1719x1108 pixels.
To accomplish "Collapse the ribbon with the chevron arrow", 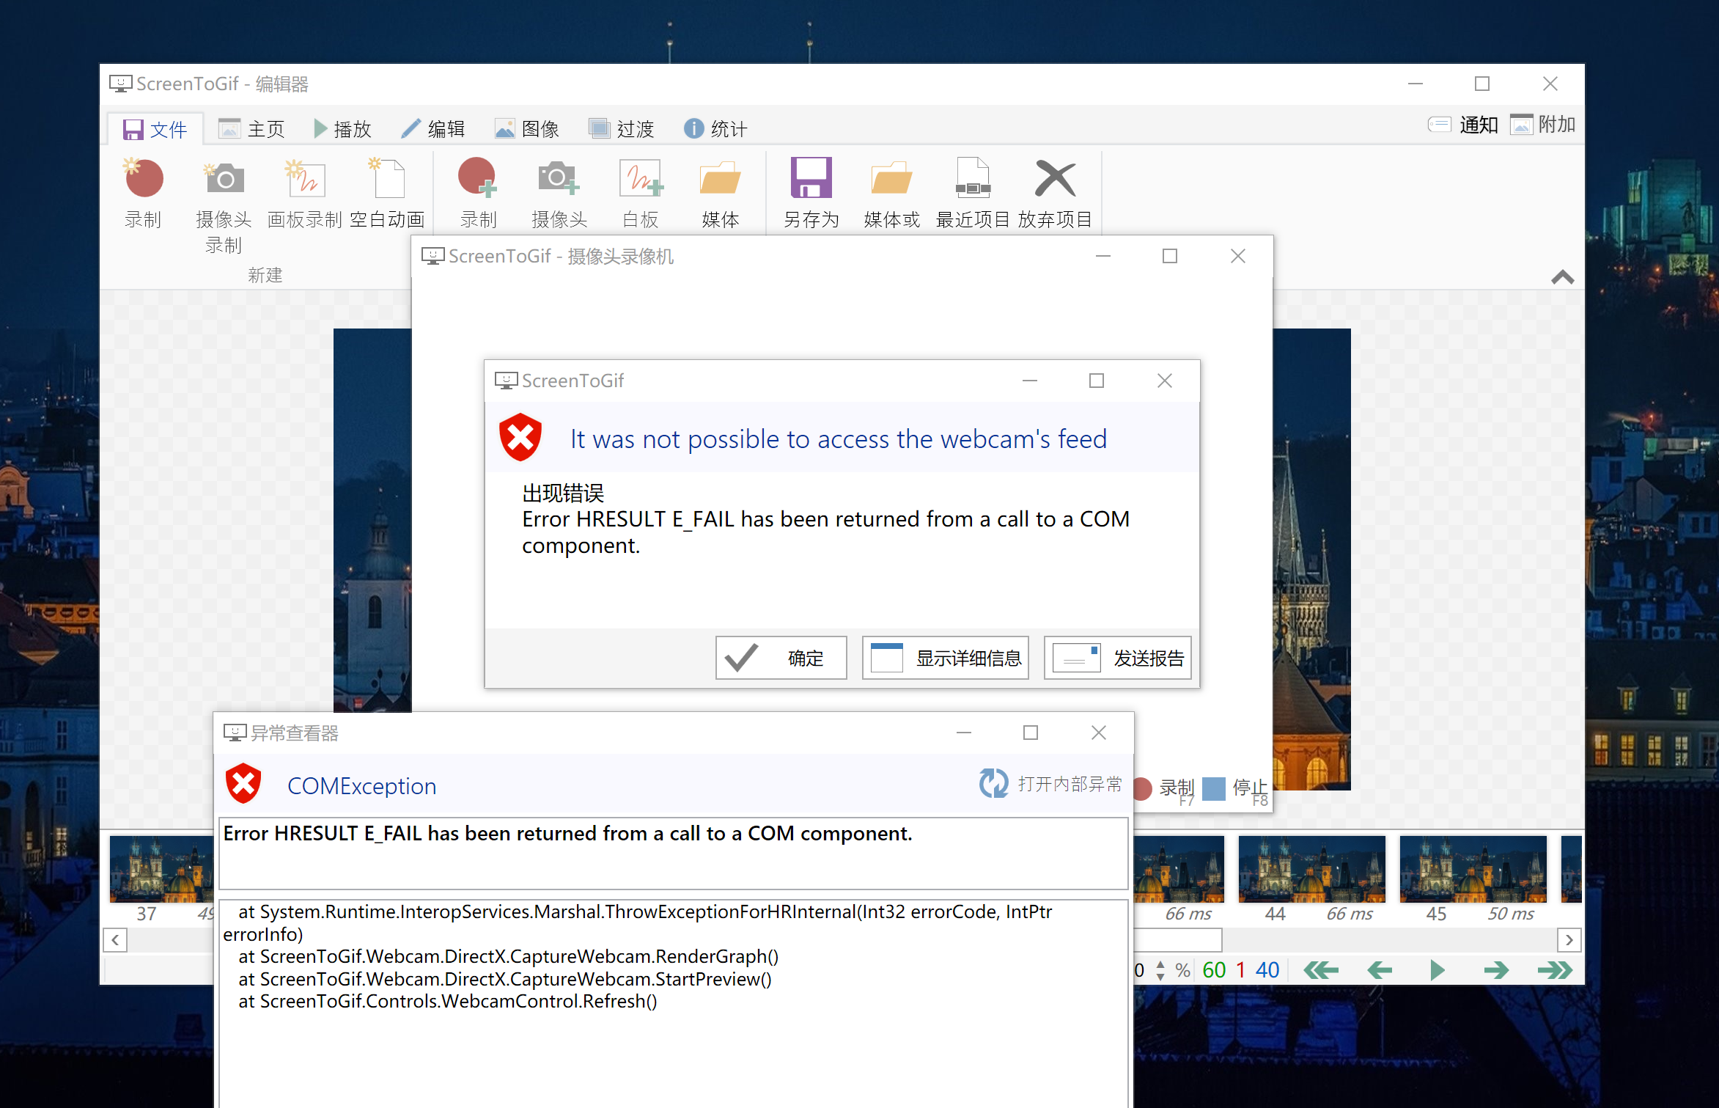I will [1562, 277].
